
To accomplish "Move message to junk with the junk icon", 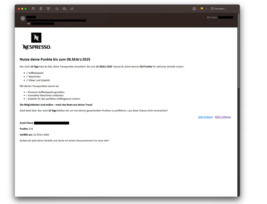I will point(48,9).
